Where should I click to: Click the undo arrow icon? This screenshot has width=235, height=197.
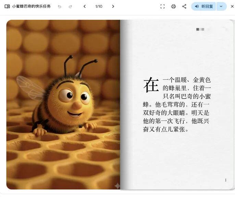tap(60, 6)
